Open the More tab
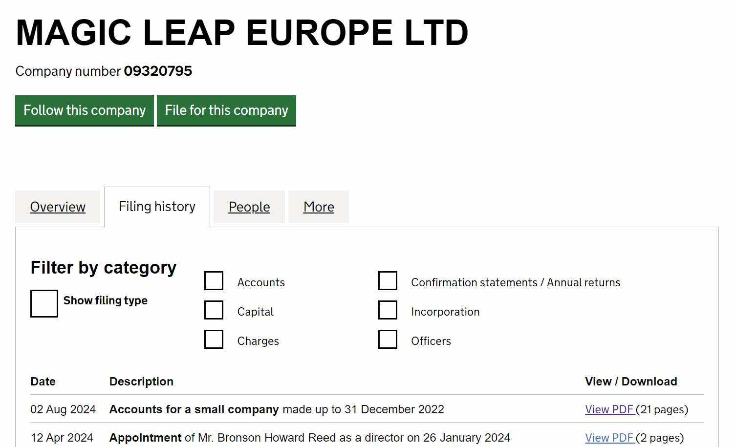Image resolution: width=735 pixels, height=447 pixels. (x=319, y=207)
